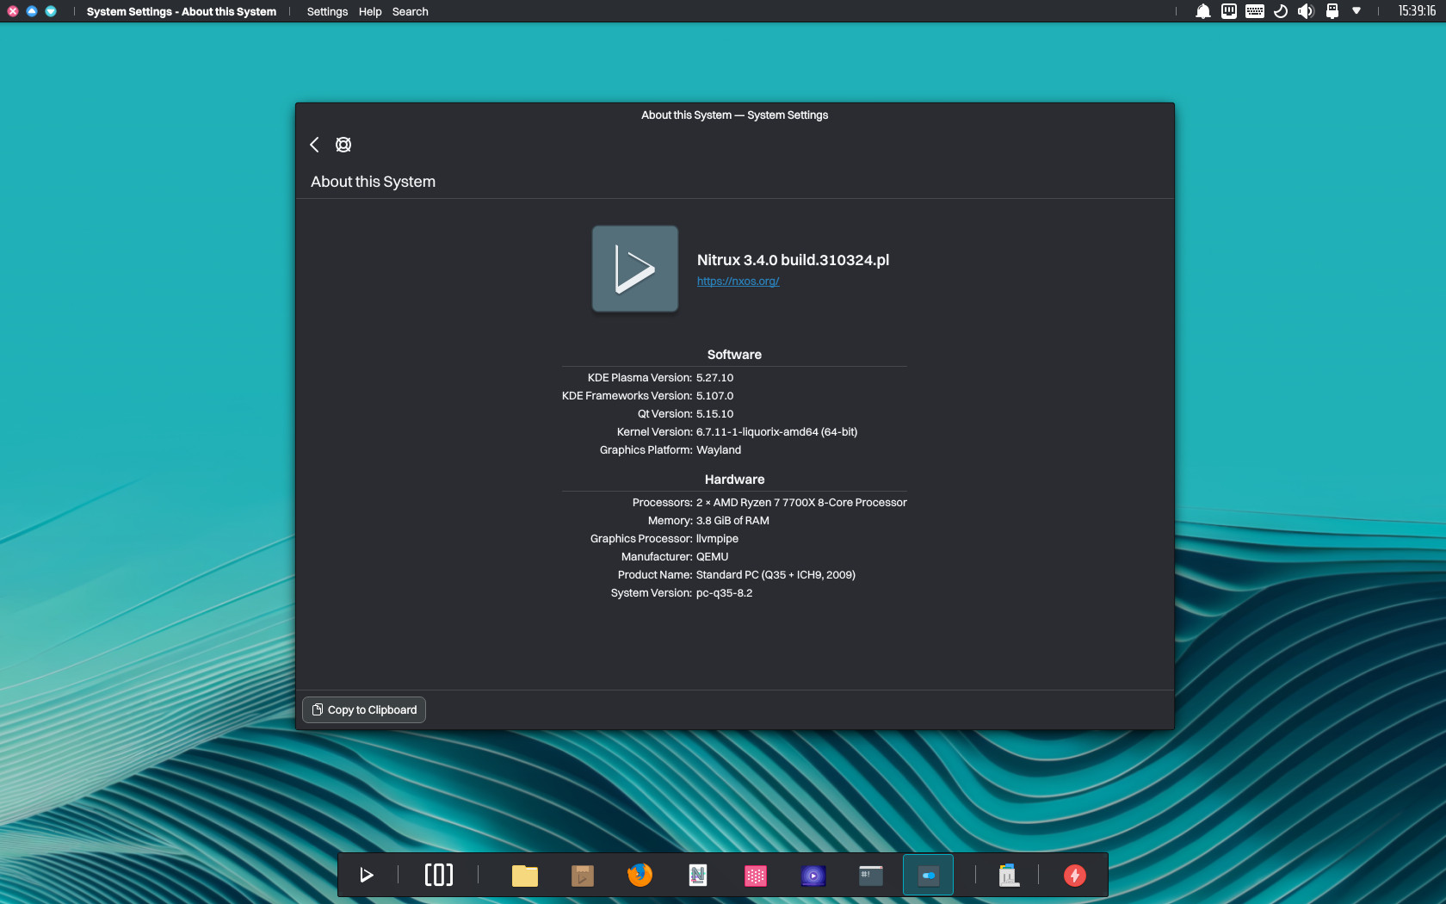Screen dimensions: 1446x904
Task: Open the yellow folder file manager in dock
Action: (x=525, y=876)
